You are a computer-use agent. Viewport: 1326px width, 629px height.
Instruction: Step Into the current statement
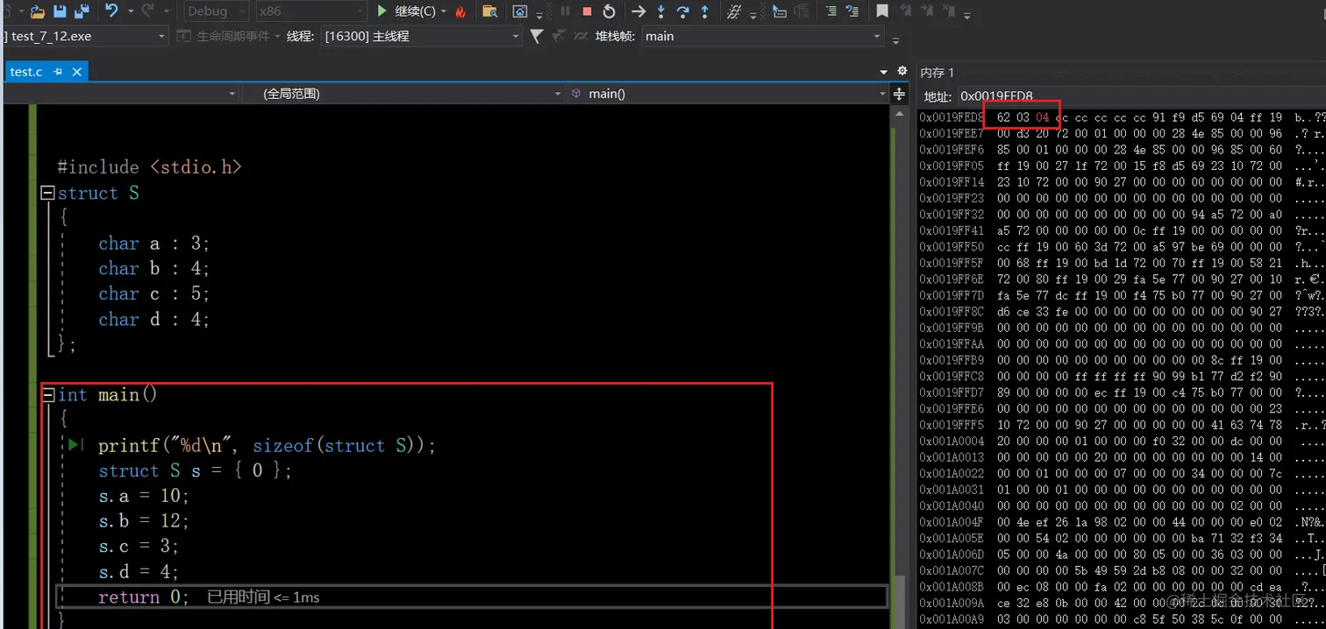661,11
